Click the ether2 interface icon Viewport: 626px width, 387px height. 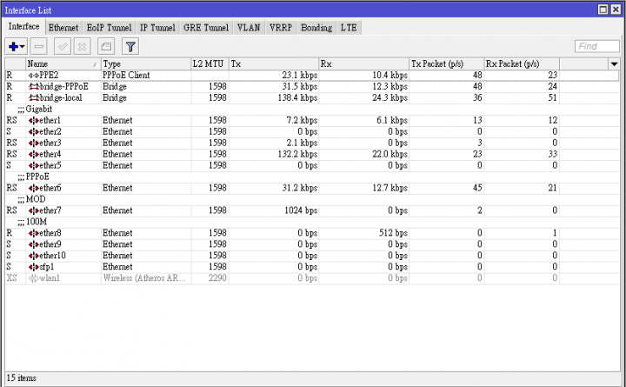click(x=34, y=131)
